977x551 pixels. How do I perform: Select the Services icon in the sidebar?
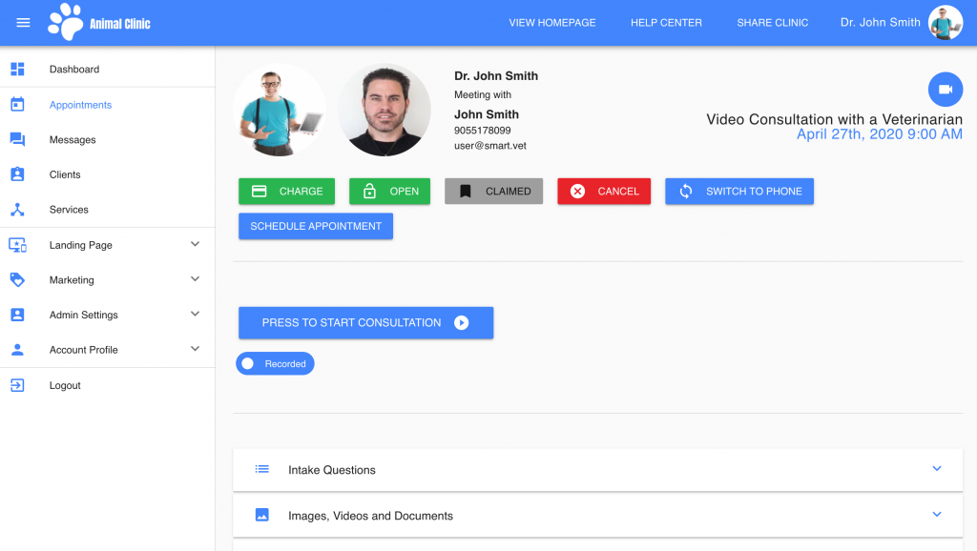[17, 209]
